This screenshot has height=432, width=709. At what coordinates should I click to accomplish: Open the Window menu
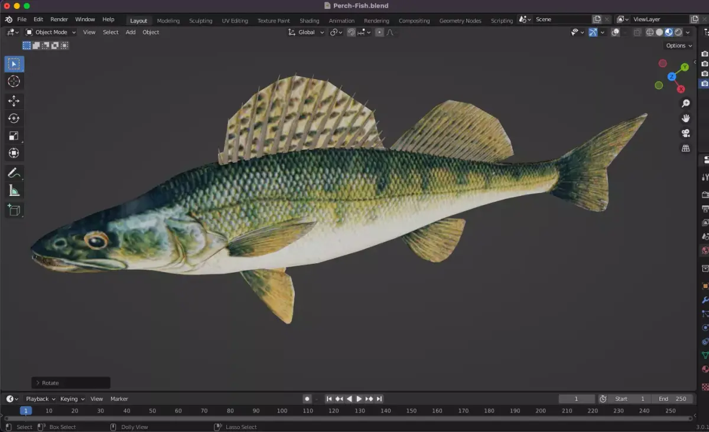[85, 19]
